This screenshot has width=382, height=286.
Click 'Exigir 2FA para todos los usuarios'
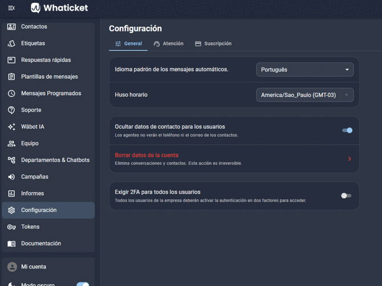[x=157, y=192]
